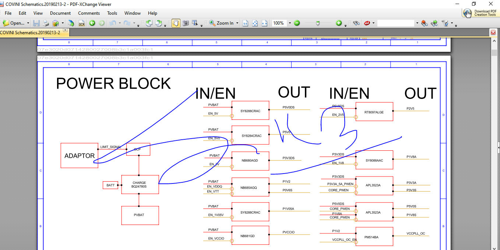
Task: Click the Undo arrow icon
Action: pos(112,23)
